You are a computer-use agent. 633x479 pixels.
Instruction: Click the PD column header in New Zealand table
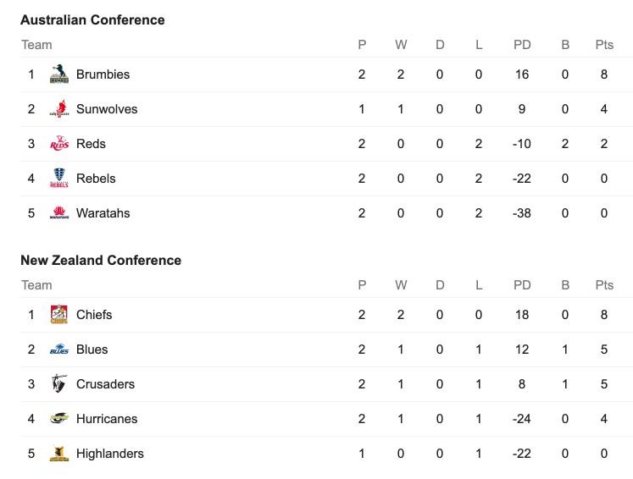click(522, 285)
